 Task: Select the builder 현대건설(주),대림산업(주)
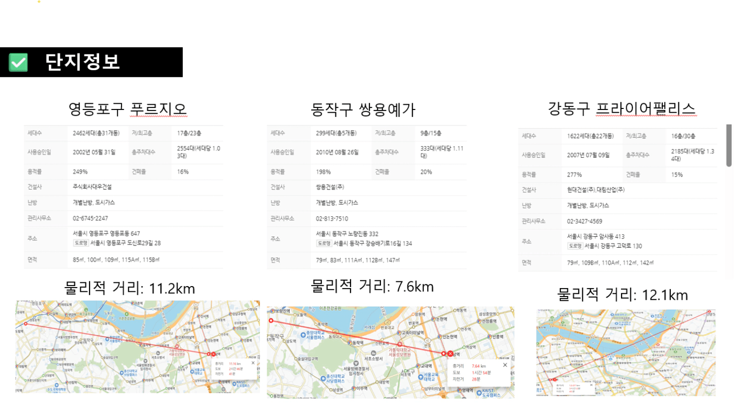pyautogui.click(x=596, y=190)
